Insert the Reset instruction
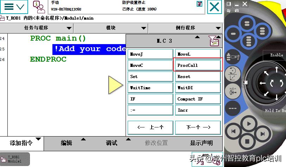This screenshot has height=167, width=286. pos(198,77)
